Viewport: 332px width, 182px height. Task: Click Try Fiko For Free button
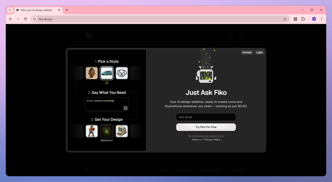pos(206,127)
